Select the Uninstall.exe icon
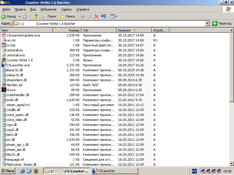The image size is (234, 175). pos(4,55)
